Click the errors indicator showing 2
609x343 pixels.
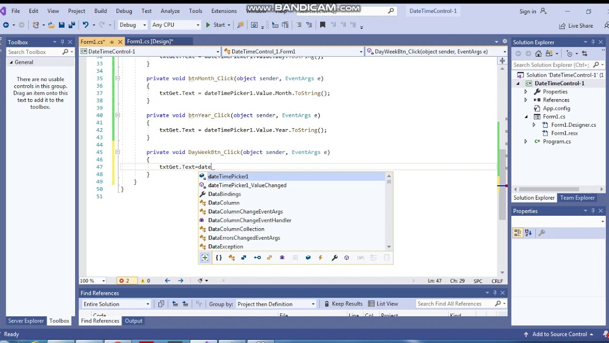124,281
